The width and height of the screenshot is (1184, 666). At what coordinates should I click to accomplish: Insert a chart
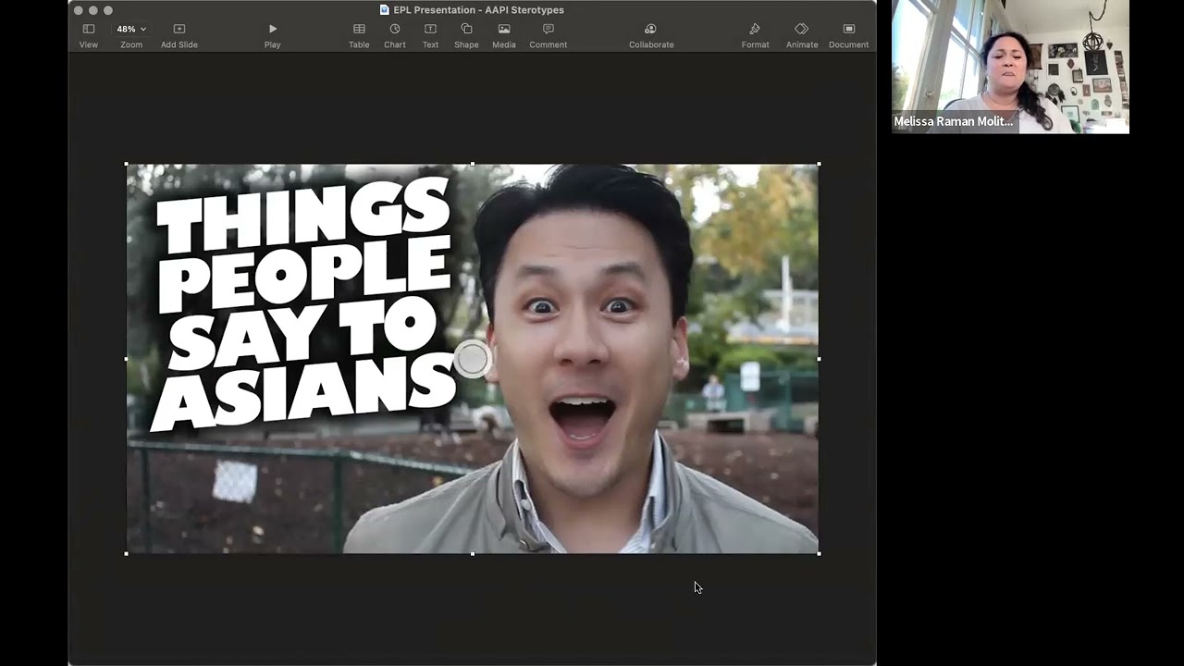point(395,35)
